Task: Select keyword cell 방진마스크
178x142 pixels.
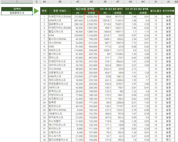Action: [60, 106]
